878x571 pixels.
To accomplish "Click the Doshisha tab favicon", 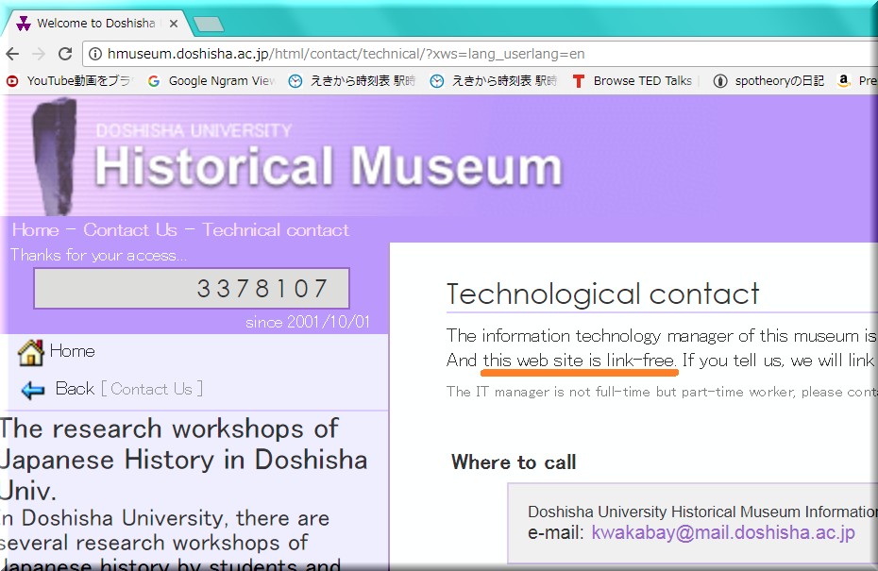I will click(x=24, y=24).
